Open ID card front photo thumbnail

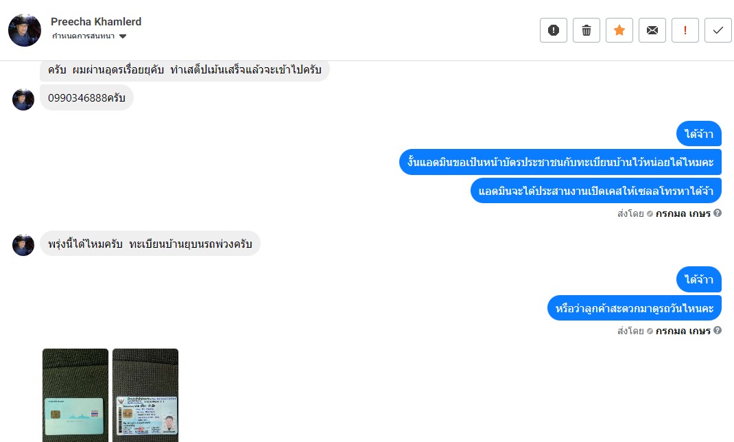75,395
